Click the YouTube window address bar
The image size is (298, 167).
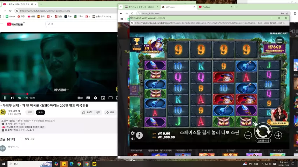67,11
